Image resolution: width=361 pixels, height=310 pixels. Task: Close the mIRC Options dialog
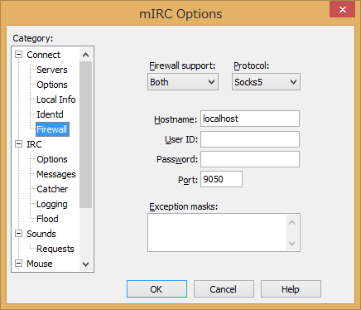coord(342,9)
